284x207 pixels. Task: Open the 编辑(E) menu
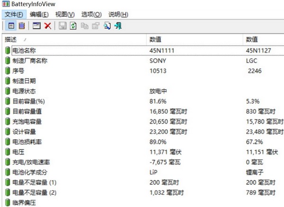[39, 14]
